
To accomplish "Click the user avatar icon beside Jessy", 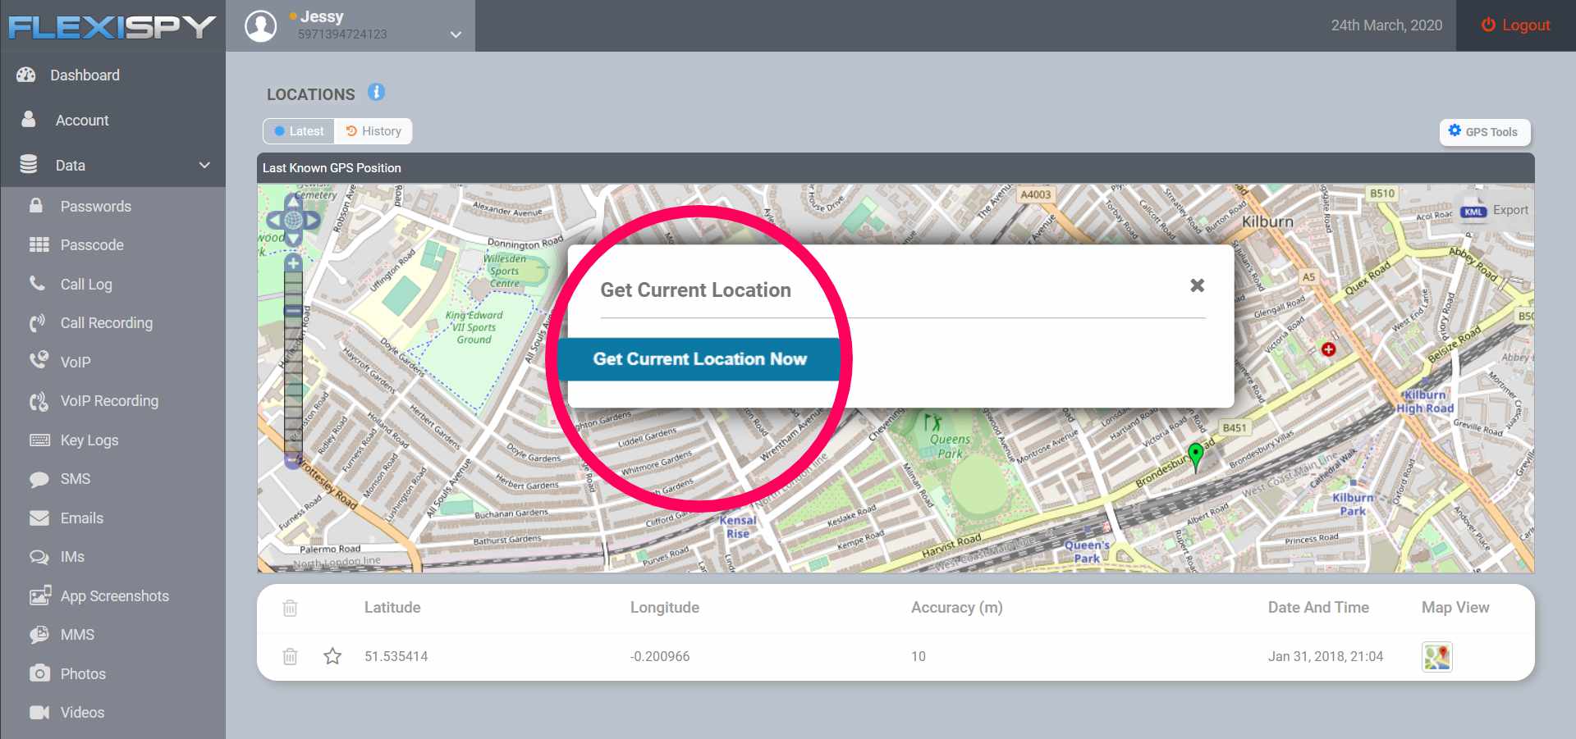I will click(261, 26).
